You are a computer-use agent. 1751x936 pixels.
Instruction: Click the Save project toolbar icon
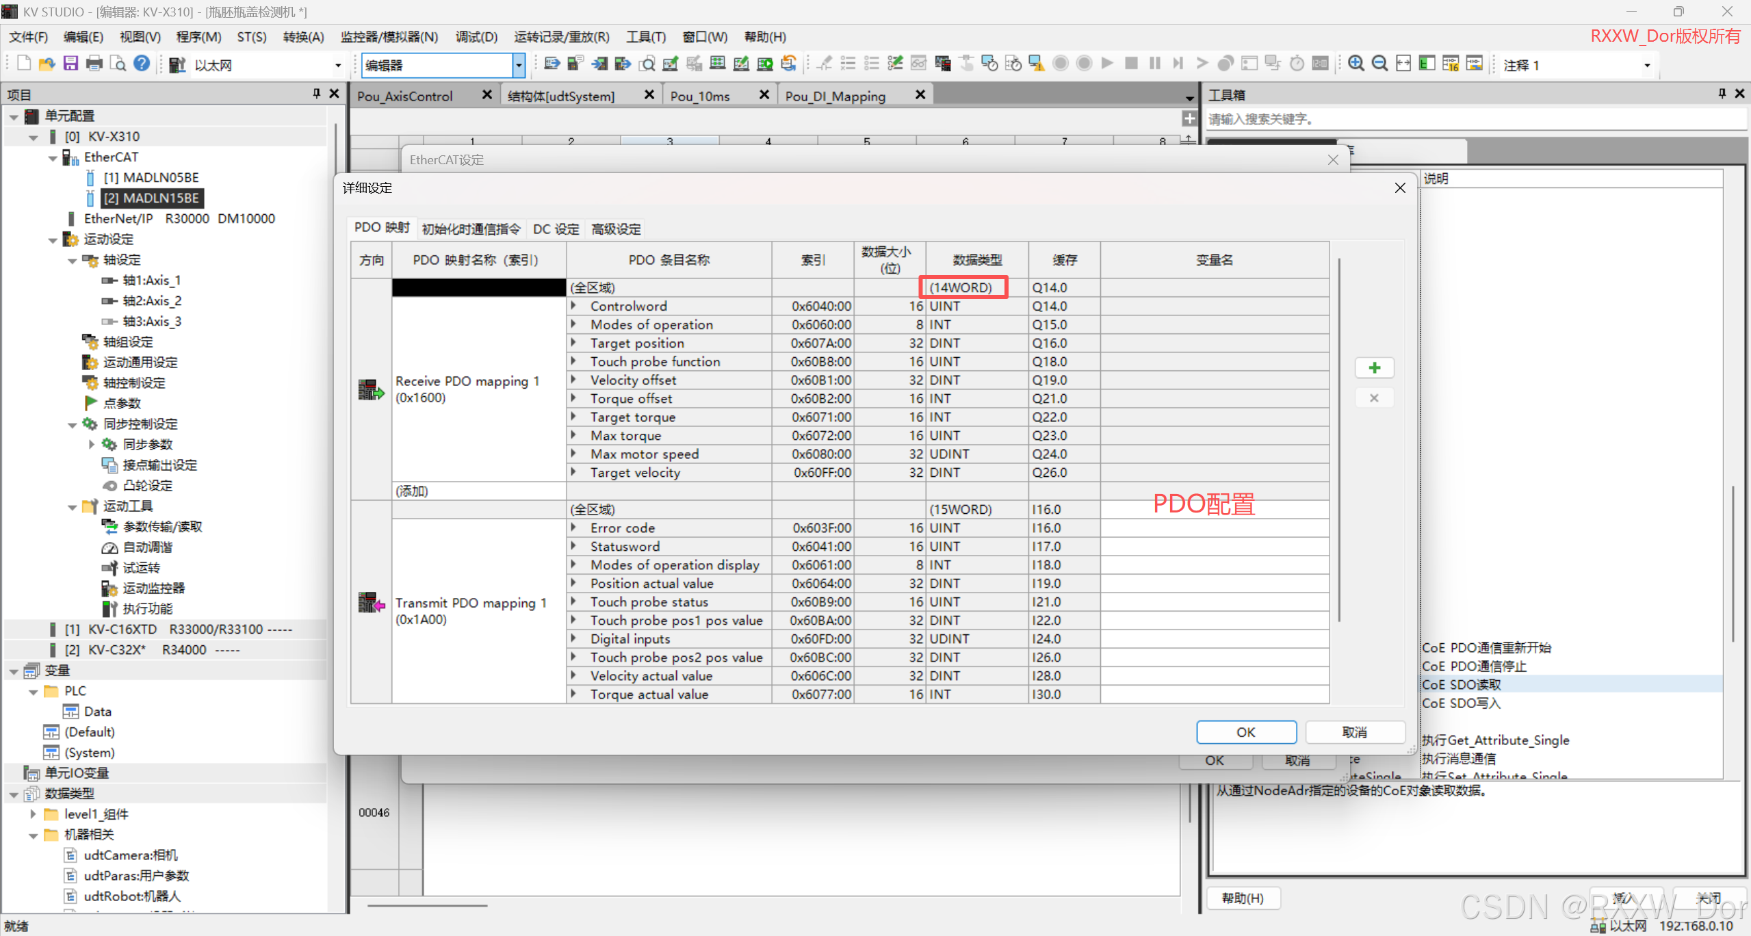[x=70, y=64]
